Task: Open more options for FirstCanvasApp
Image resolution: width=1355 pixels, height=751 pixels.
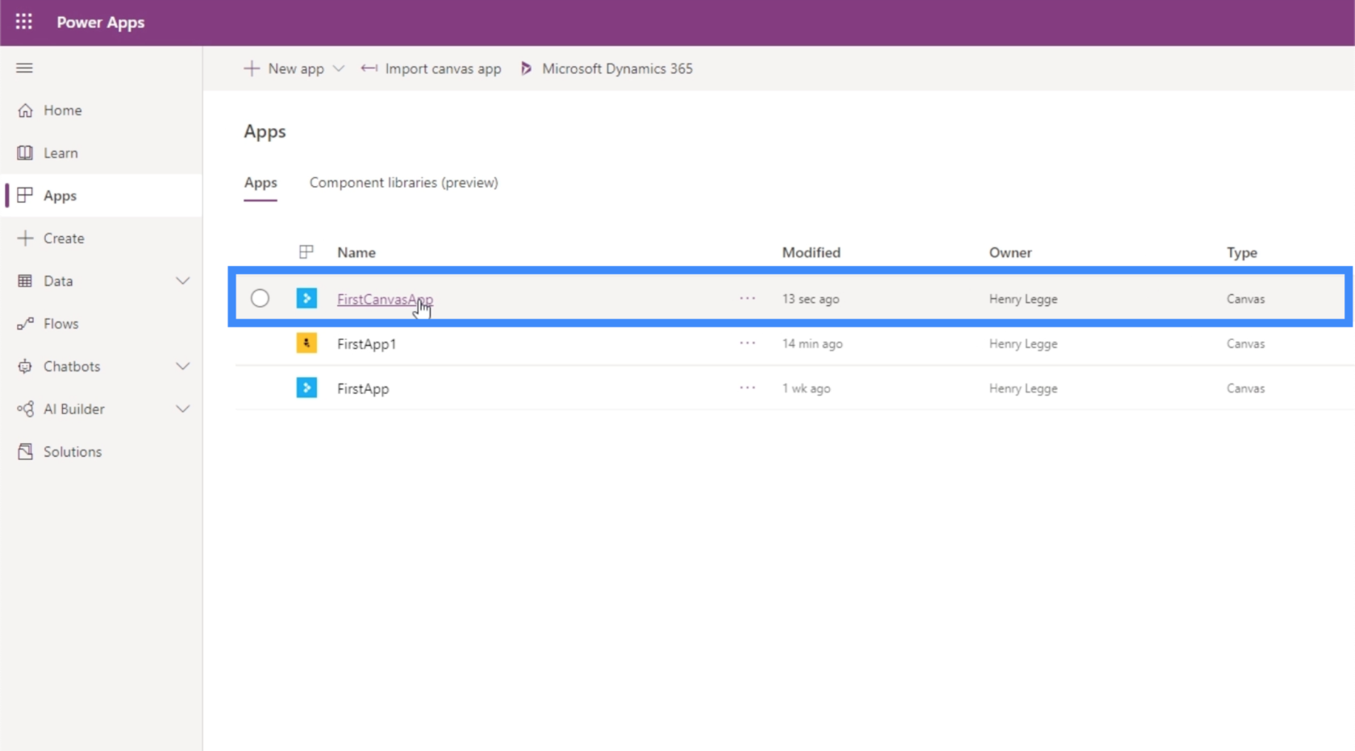Action: [748, 298]
